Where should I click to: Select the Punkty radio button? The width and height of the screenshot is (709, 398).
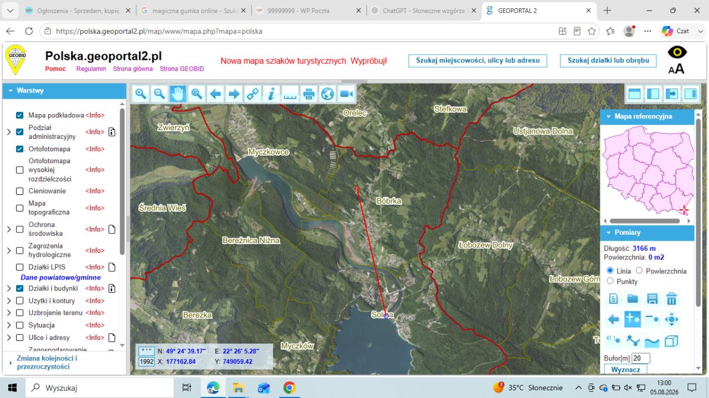pyautogui.click(x=610, y=281)
